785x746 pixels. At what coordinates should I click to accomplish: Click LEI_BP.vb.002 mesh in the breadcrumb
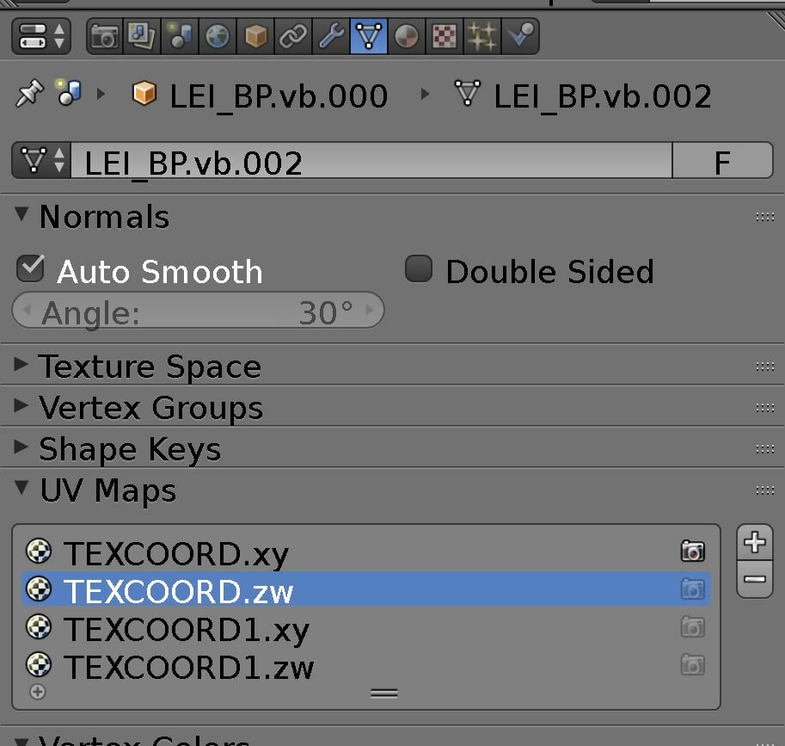click(x=583, y=96)
